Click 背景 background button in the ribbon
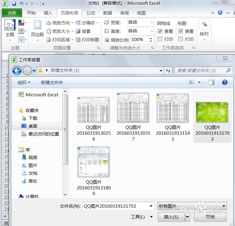 pyautogui.click(x=83, y=31)
